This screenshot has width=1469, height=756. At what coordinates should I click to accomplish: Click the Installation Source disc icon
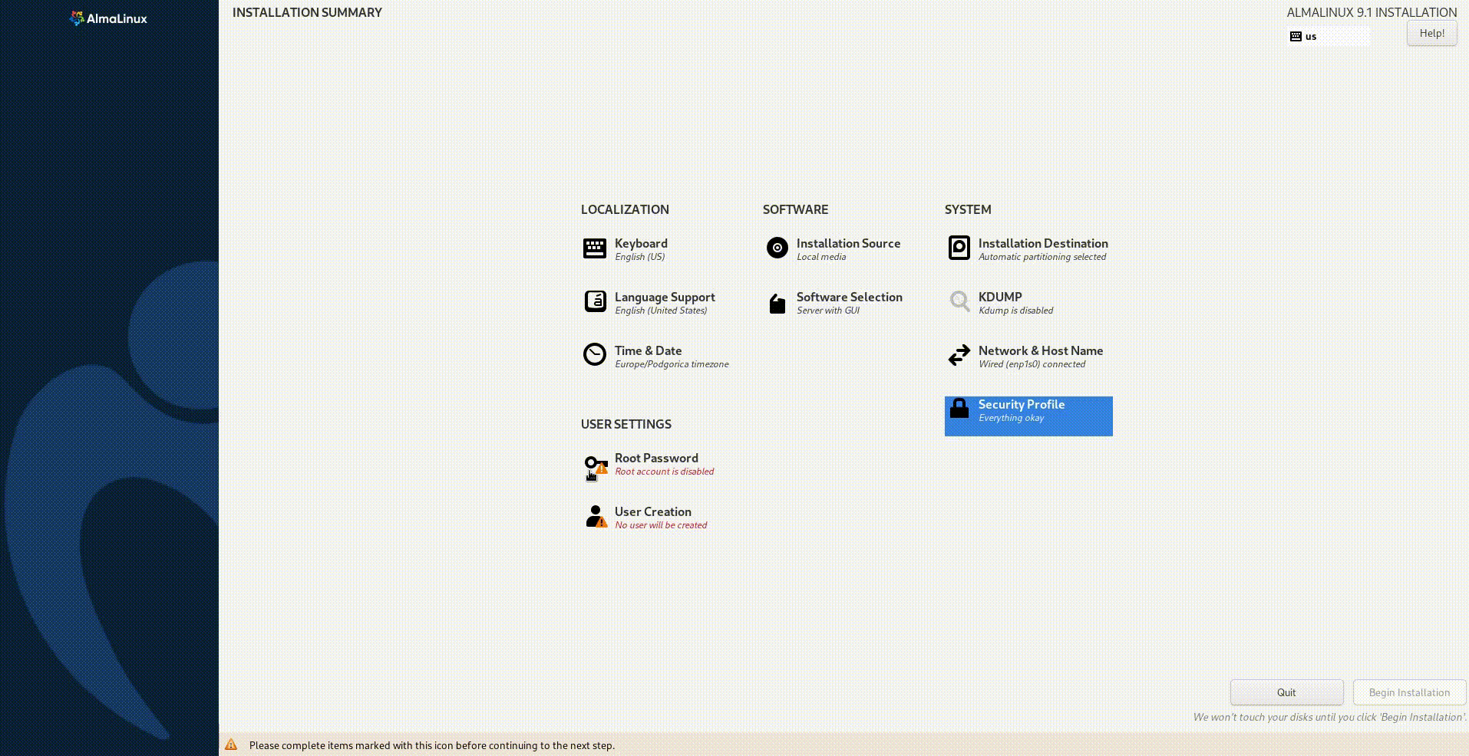pyautogui.click(x=777, y=248)
